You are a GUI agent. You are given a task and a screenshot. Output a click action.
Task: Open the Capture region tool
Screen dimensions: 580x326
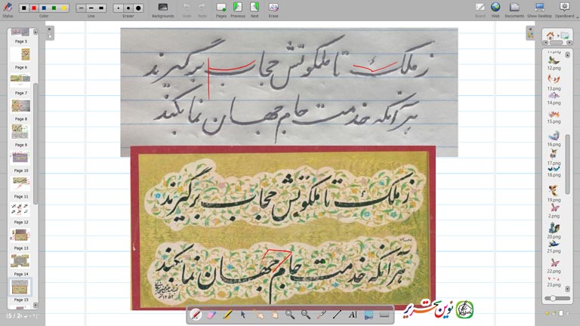(369, 314)
